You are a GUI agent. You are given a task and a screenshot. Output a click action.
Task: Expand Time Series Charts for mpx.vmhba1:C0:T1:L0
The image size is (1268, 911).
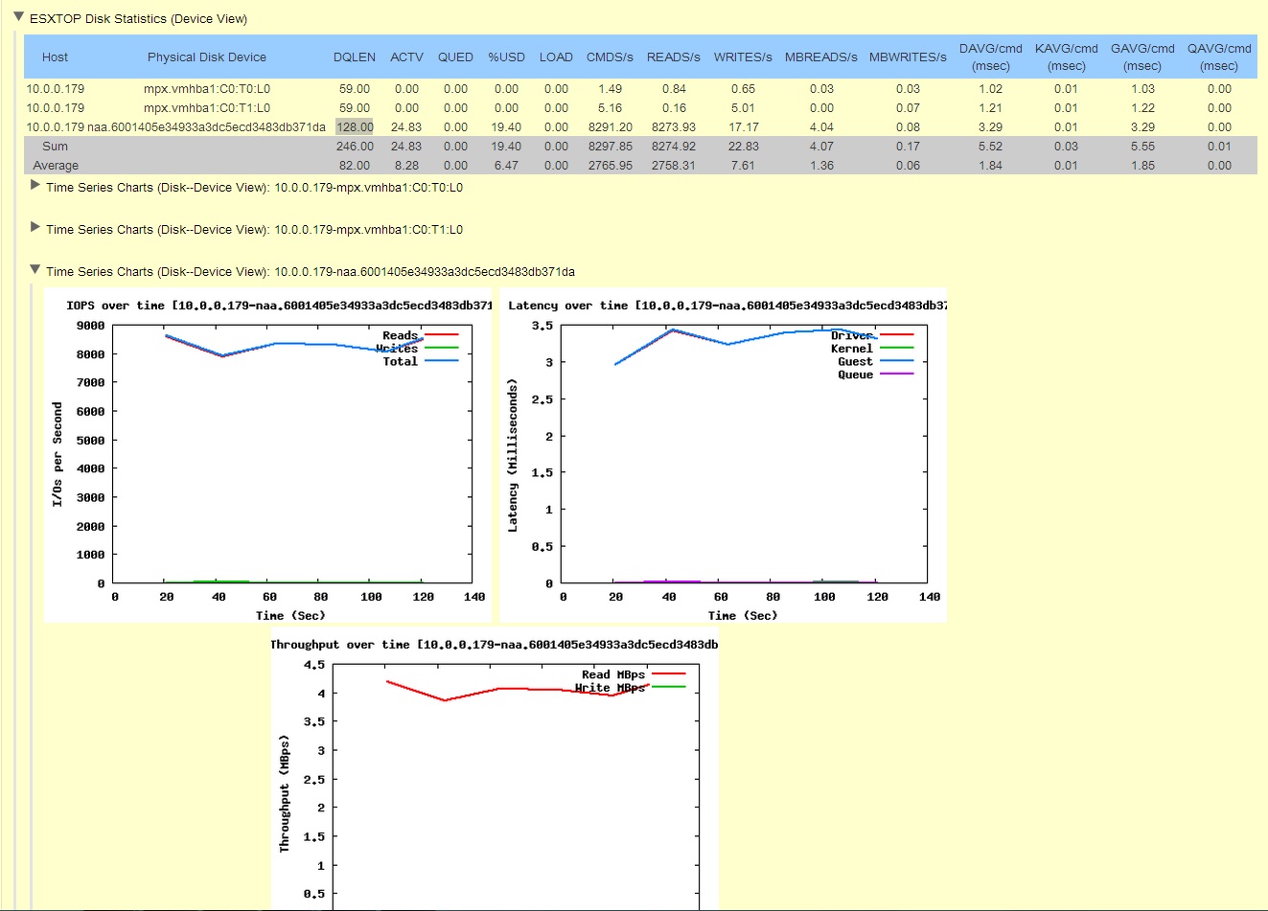(x=35, y=229)
